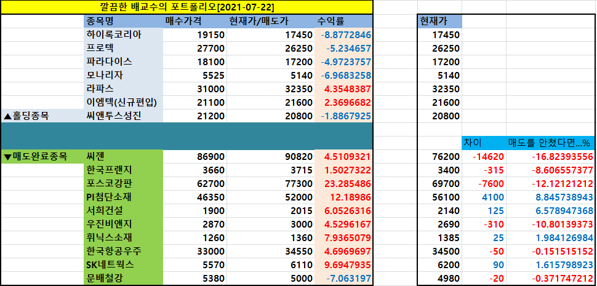597x286 pixels.
Task: Click the percentage -0.371747212 cell
Action: pyautogui.click(x=551, y=279)
